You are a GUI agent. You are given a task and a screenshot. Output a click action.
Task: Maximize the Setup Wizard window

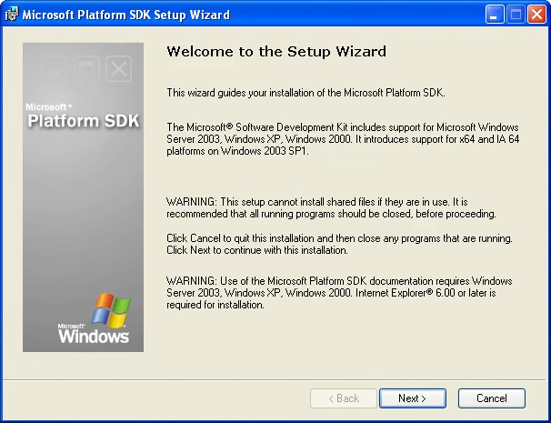[x=516, y=15]
